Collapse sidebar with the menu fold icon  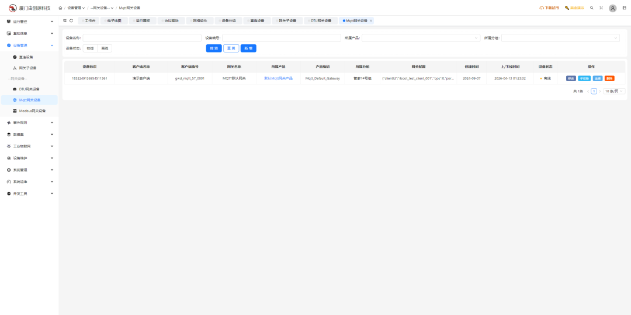(65, 20)
